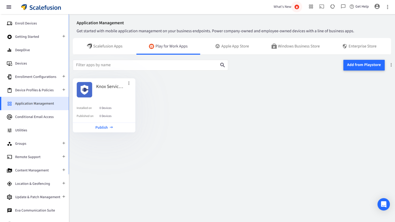Image resolution: width=395 pixels, height=222 pixels.
Task: Open the apps grid icon in header
Action: pos(311,7)
